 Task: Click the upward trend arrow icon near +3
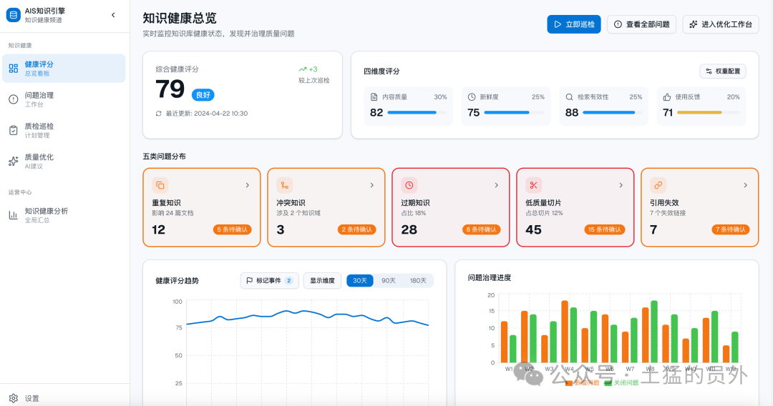(303, 69)
